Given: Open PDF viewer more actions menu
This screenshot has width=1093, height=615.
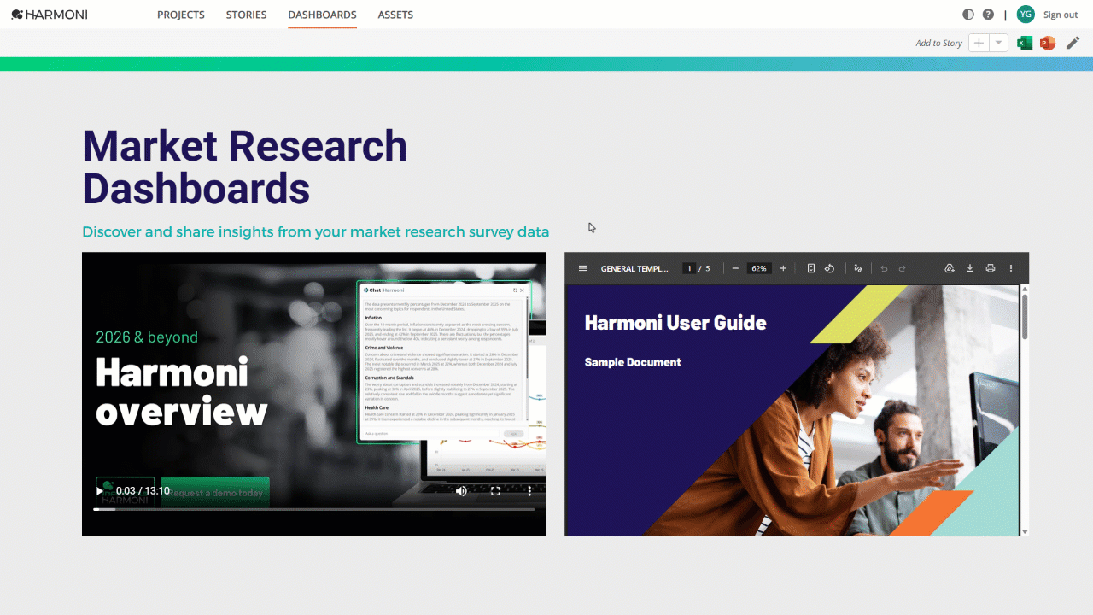Looking at the screenshot, I should pyautogui.click(x=1011, y=268).
